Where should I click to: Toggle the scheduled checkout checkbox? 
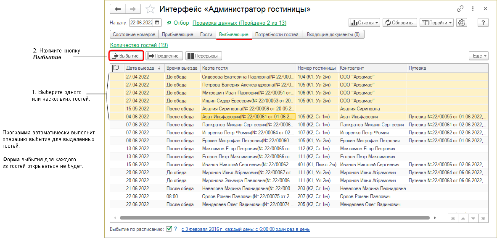169,229
